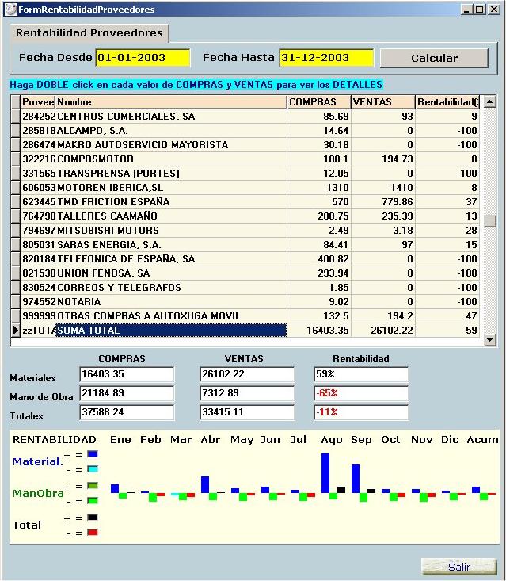Click MOTOREN IBERICA,SL compras value 1310
This screenshot has width=506, height=581.
[x=318, y=188]
